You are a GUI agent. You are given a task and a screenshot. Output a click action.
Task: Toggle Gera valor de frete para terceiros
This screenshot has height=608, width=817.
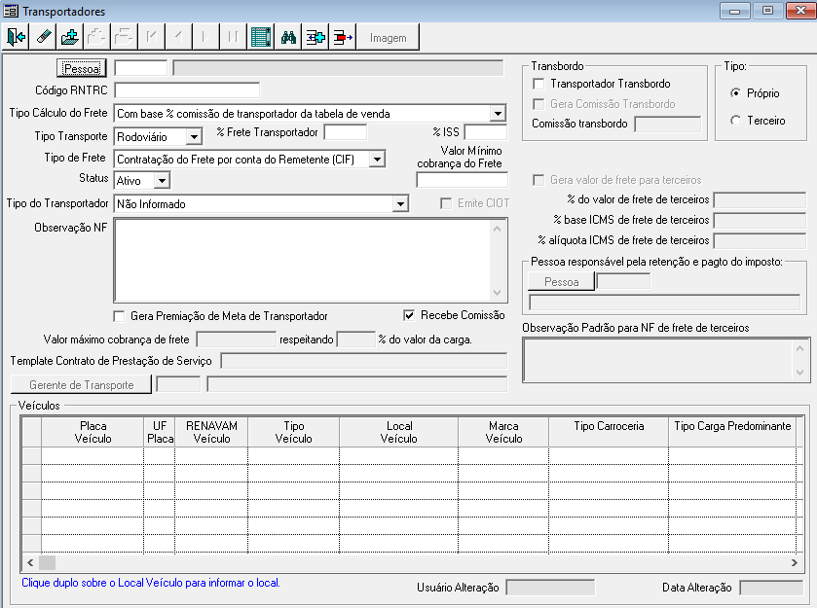(x=538, y=180)
